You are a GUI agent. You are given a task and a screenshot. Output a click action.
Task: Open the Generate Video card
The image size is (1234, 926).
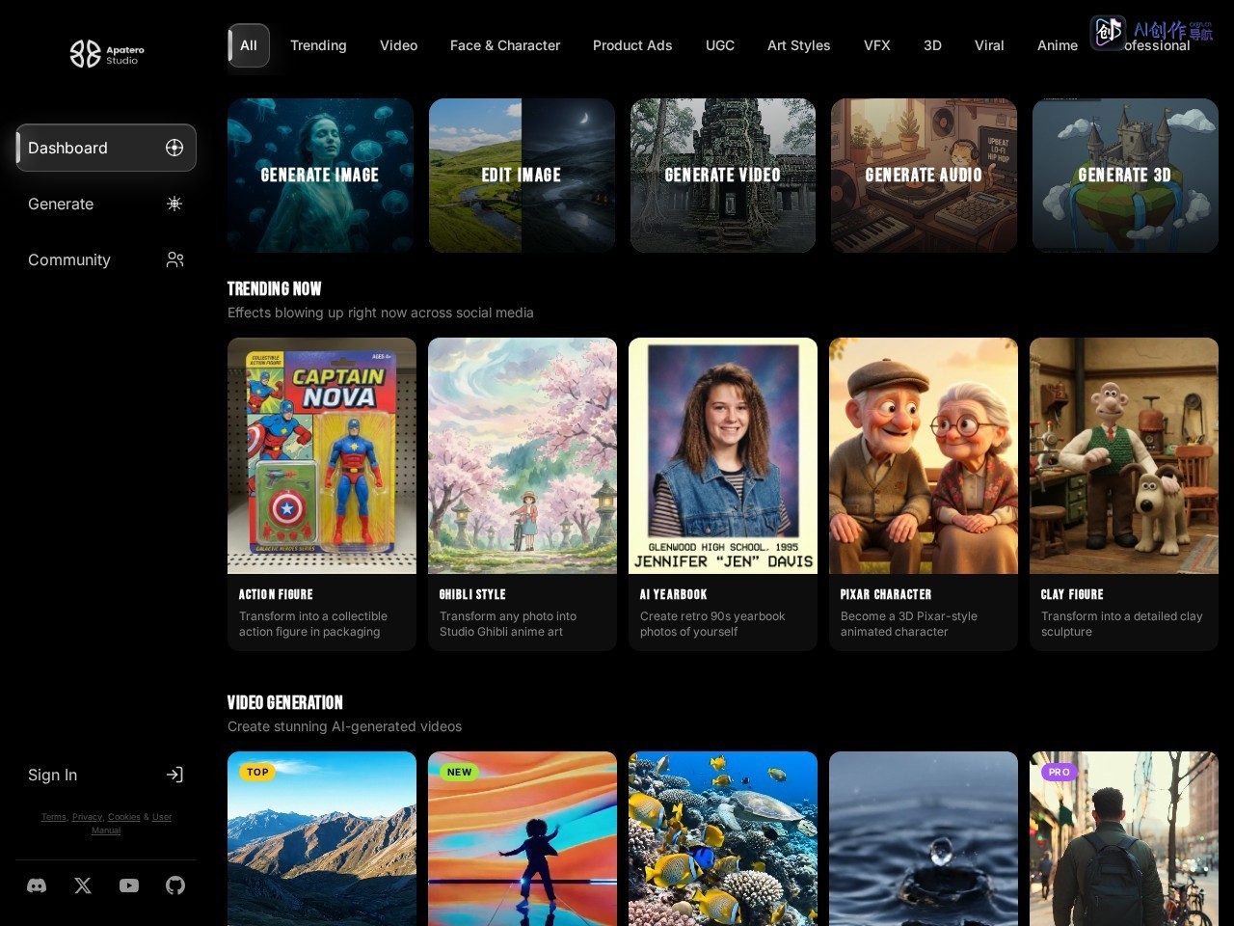tap(723, 176)
